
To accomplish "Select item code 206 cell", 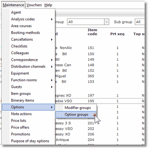I will click(x=91, y=134).
